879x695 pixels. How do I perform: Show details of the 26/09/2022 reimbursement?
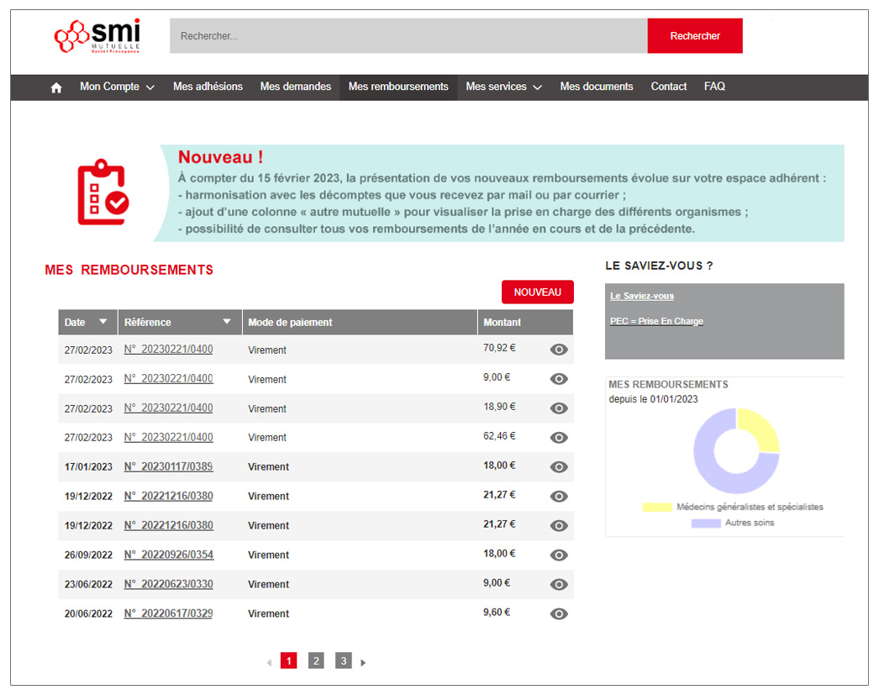point(559,555)
